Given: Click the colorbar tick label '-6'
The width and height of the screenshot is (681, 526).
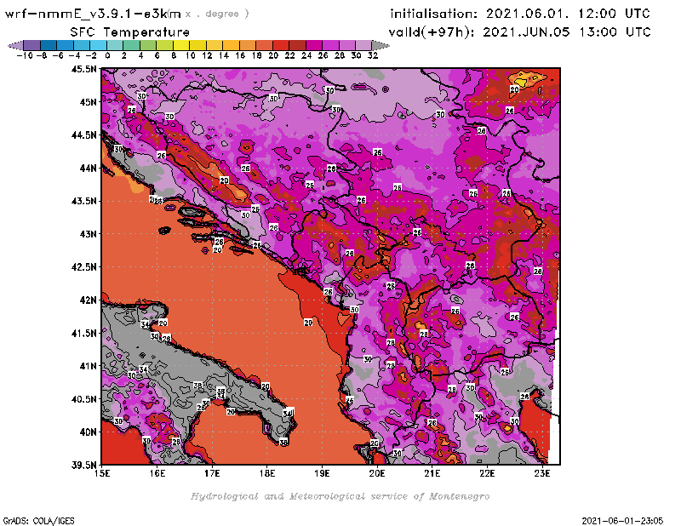Looking at the screenshot, I should (x=57, y=55).
